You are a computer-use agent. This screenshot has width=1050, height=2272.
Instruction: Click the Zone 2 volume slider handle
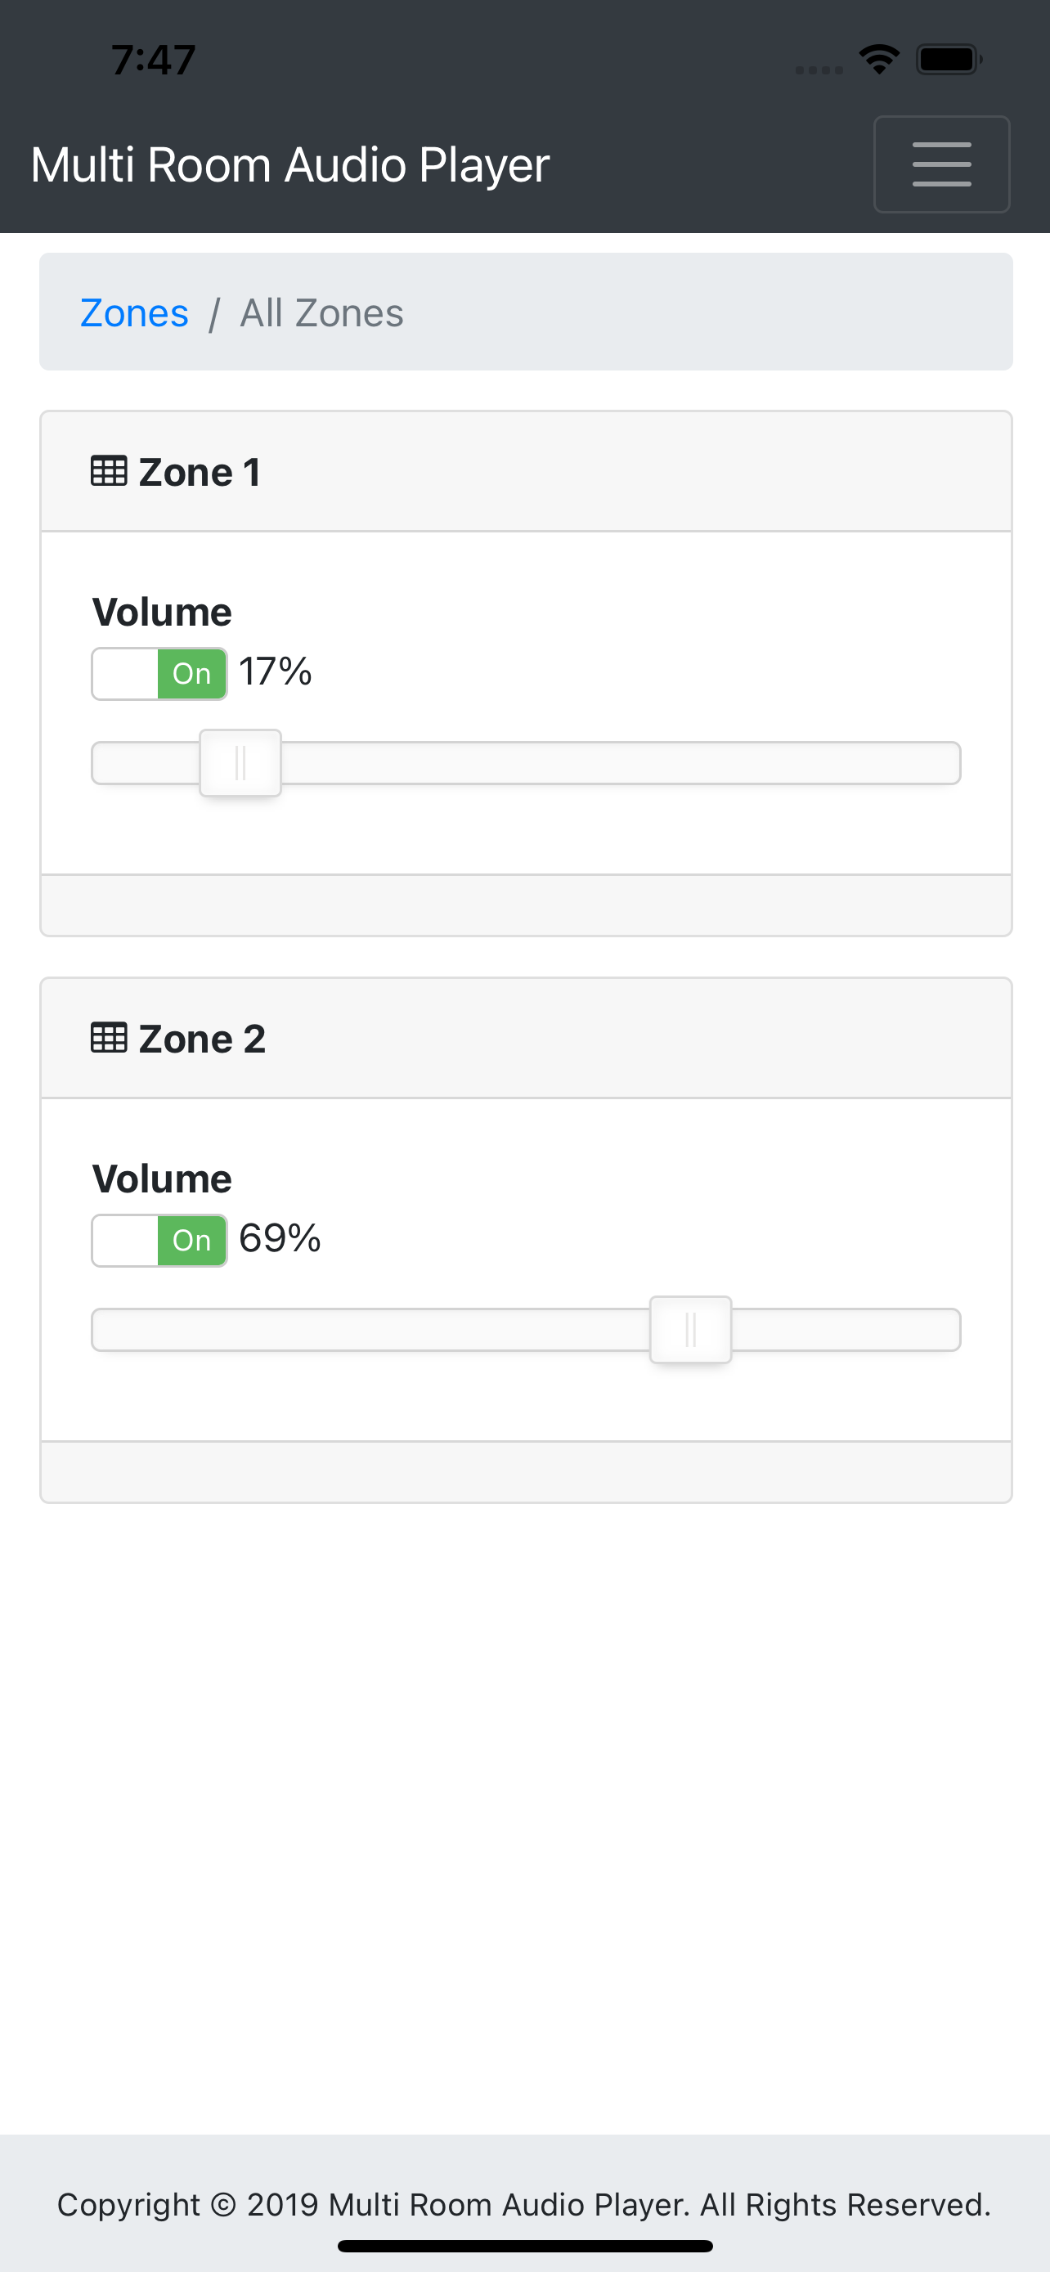coord(691,1329)
